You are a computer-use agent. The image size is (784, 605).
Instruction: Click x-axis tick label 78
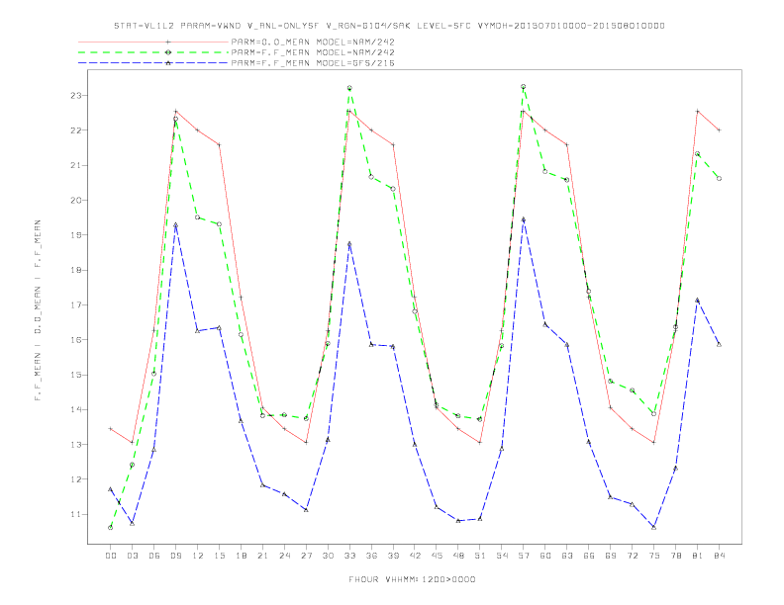click(x=676, y=556)
